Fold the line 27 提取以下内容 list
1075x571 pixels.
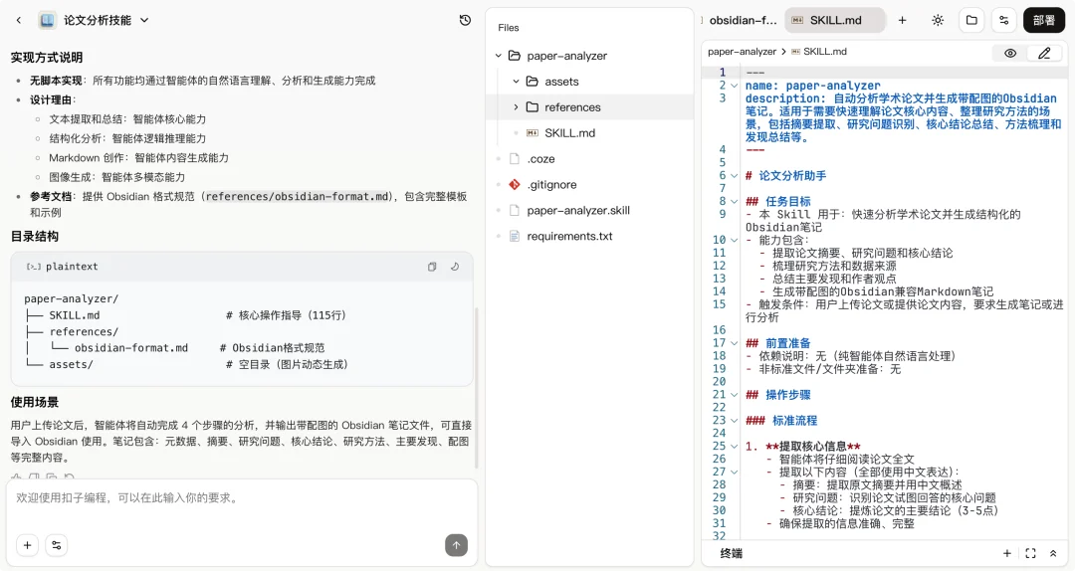coord(735,472)
